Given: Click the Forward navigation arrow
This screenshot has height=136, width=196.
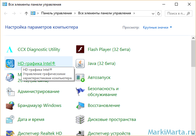Looking at the screenshot, I should click(14, 13).
